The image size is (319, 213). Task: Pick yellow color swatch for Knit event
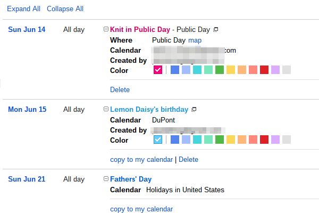click(231, 70)
